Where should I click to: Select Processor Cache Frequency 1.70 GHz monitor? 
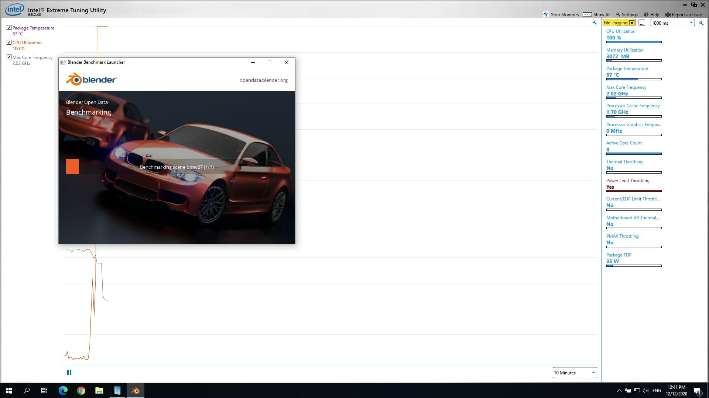point(634,111)
